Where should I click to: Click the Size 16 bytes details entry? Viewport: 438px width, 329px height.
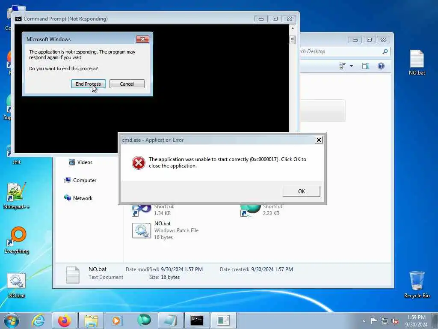point(165,277)
